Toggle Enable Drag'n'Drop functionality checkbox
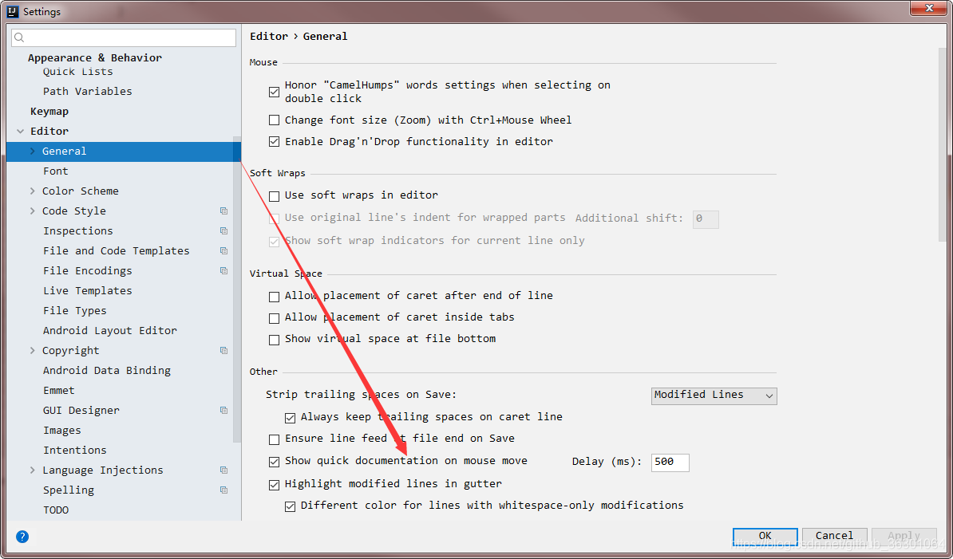Viewport: 953px width, 559px height. pos(274,142)
